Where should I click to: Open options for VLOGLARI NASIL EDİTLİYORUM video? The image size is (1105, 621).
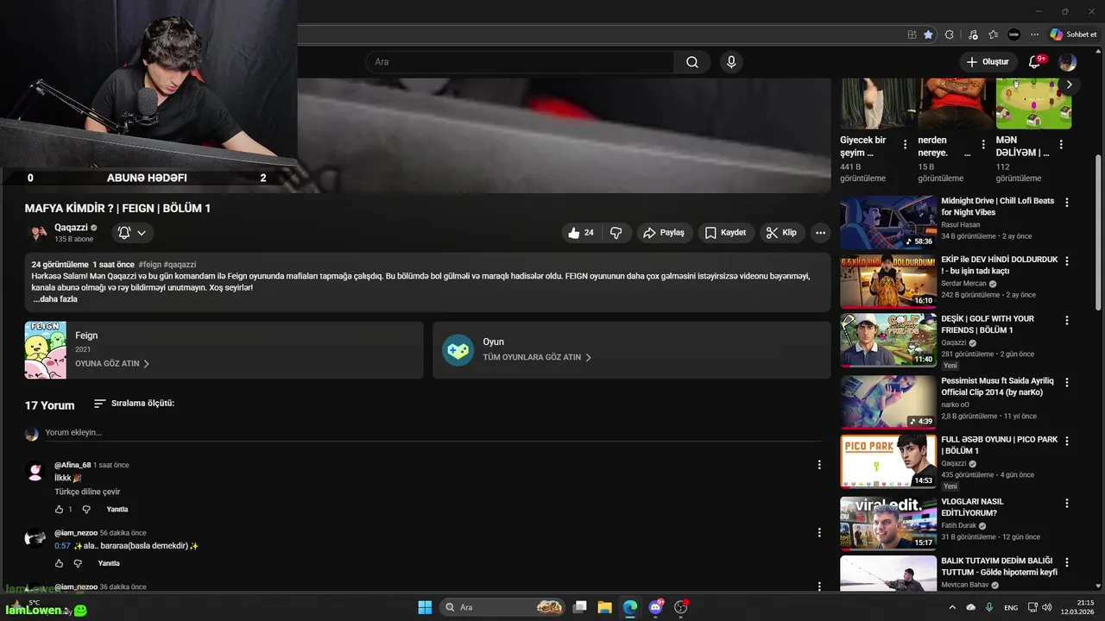pyautogui.click(x=1067, y=503)
